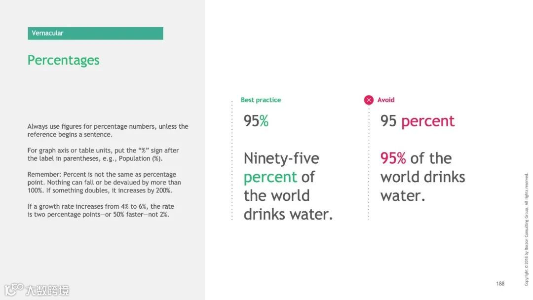Viewport: 533px width, 300px height.
Task: Click the vertical copyright notice text
Action: [526, 229]
